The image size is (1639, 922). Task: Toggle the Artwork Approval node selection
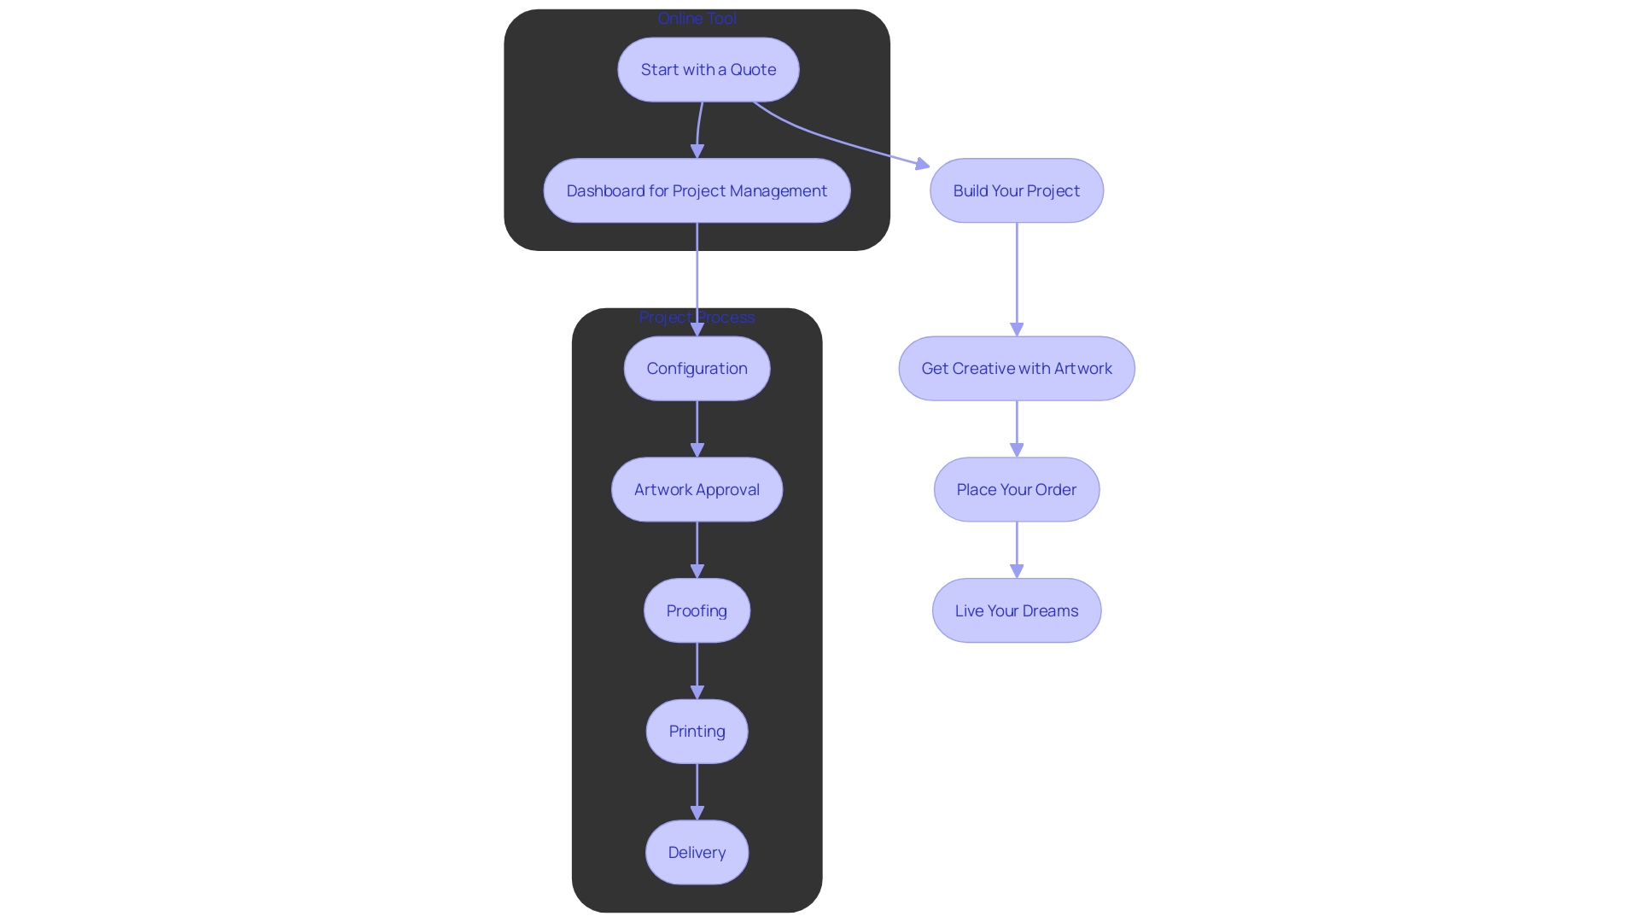(697, 488)
